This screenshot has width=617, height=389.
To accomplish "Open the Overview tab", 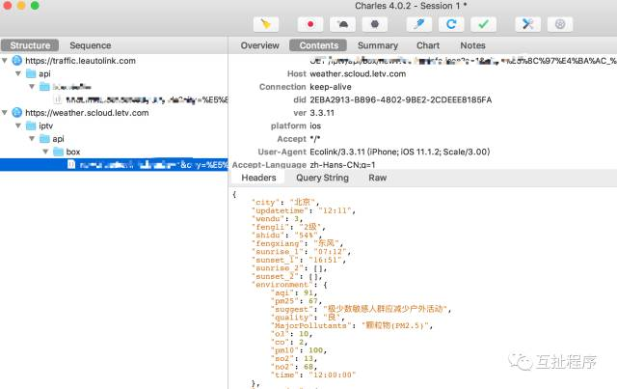I will tap(259, 45).
